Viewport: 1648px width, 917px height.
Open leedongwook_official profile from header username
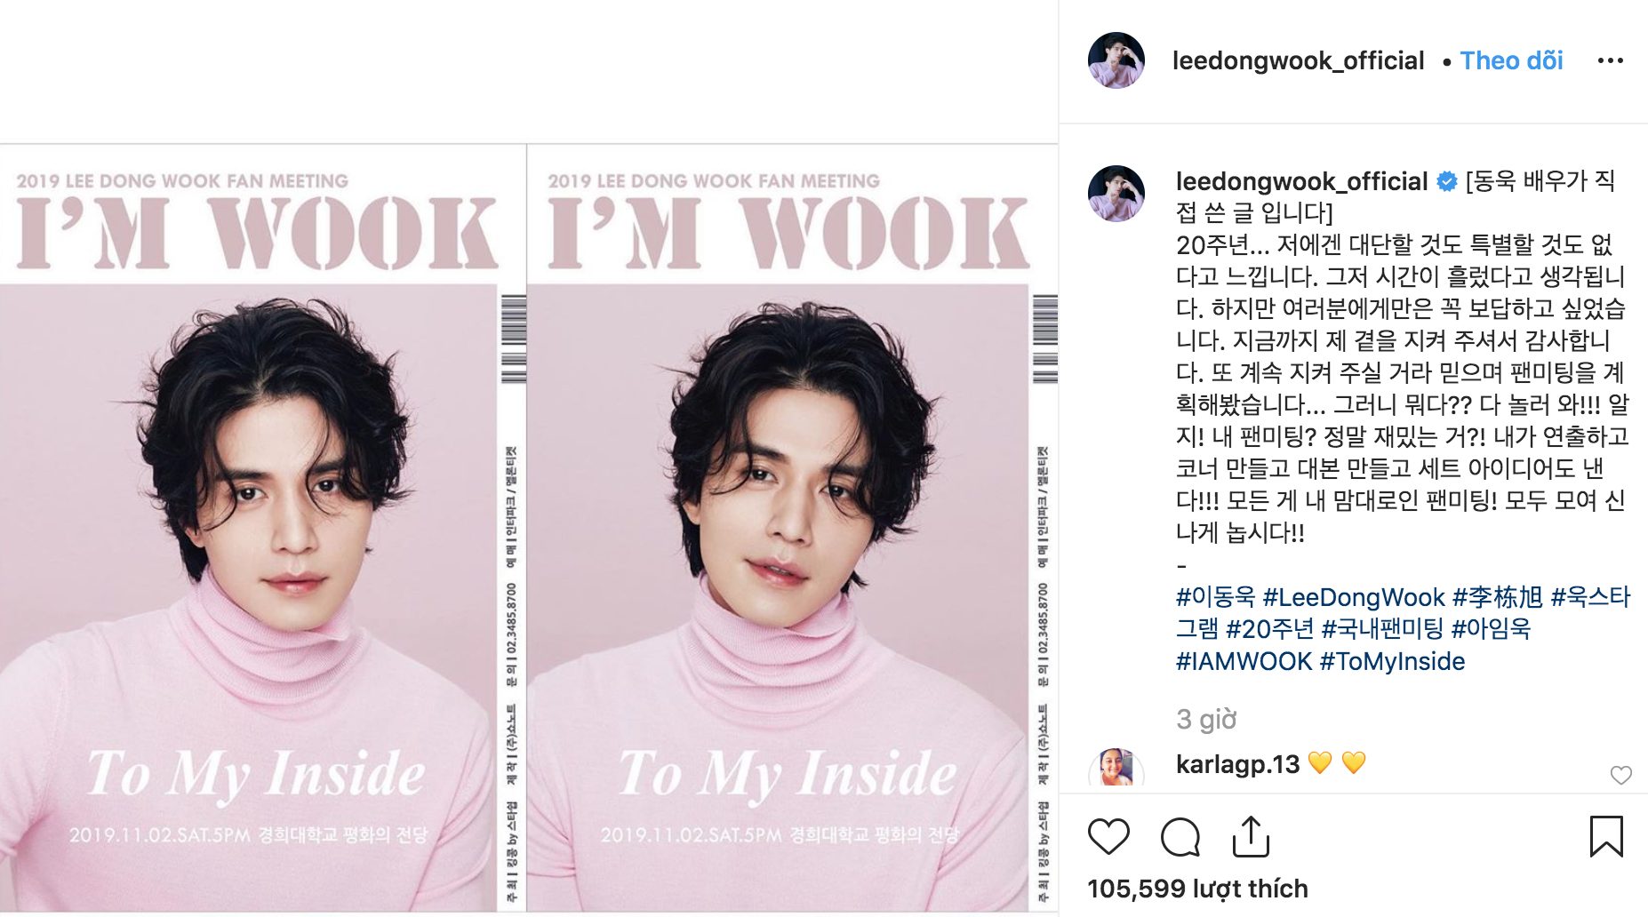point(1298,60)
